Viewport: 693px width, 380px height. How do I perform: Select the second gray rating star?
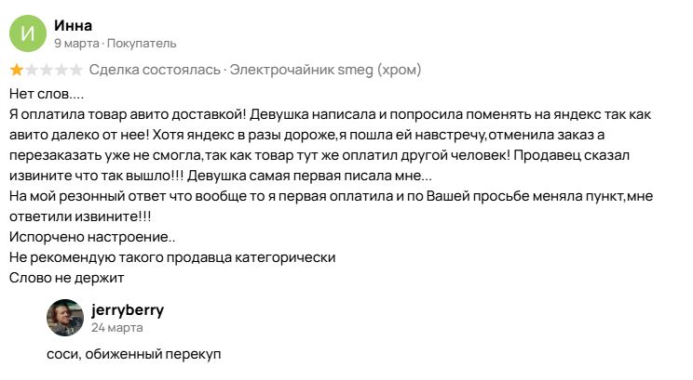(32, 70)
